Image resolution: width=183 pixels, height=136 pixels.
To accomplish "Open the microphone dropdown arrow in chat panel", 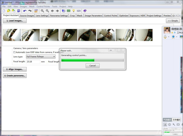I will pyautogui.click(x=169, y=37).
